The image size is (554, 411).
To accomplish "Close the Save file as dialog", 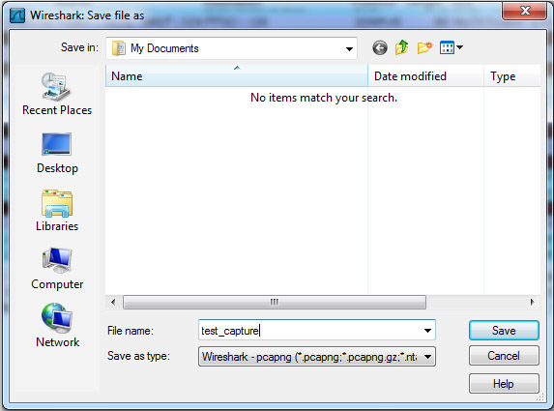I will (x=525, y=11).
